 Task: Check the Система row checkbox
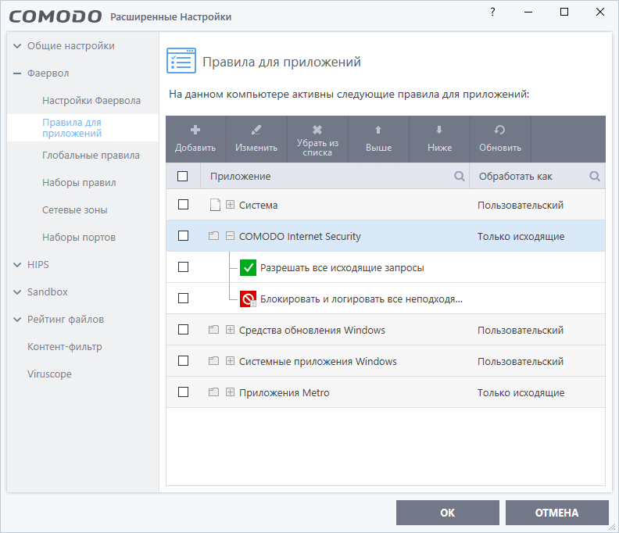[184, 205]
